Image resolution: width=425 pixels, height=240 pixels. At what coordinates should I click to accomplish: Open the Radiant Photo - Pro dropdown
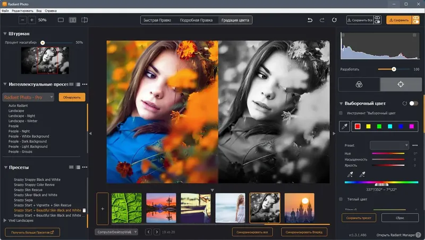click(x=29, y=97)
